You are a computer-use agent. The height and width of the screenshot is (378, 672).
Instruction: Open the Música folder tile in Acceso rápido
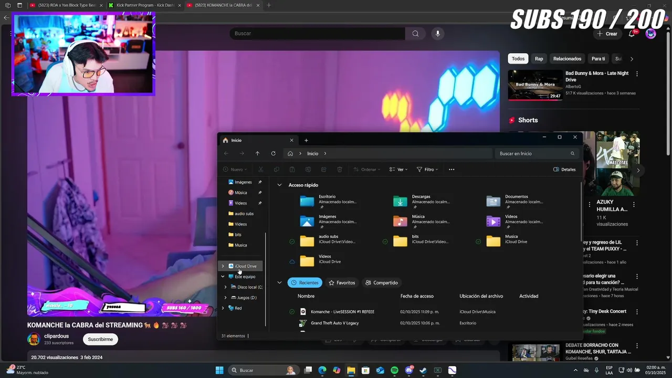(423, 222)
